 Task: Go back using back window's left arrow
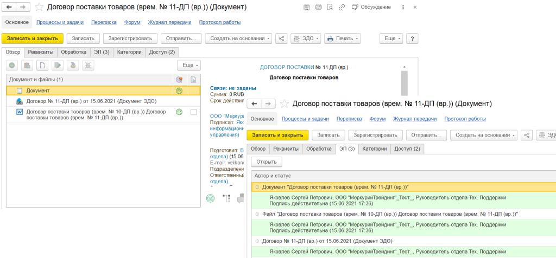[9, 7]
